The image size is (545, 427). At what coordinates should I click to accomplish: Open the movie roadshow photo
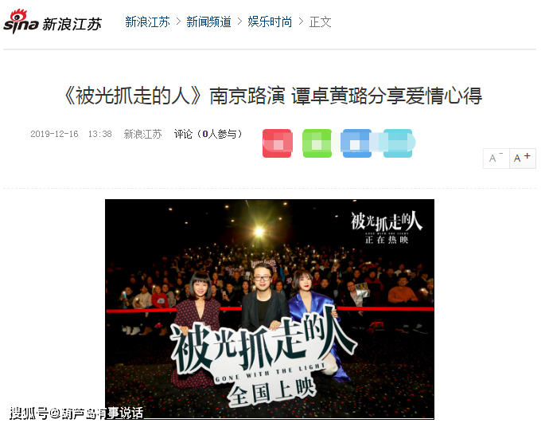click(x=270, y=309)
